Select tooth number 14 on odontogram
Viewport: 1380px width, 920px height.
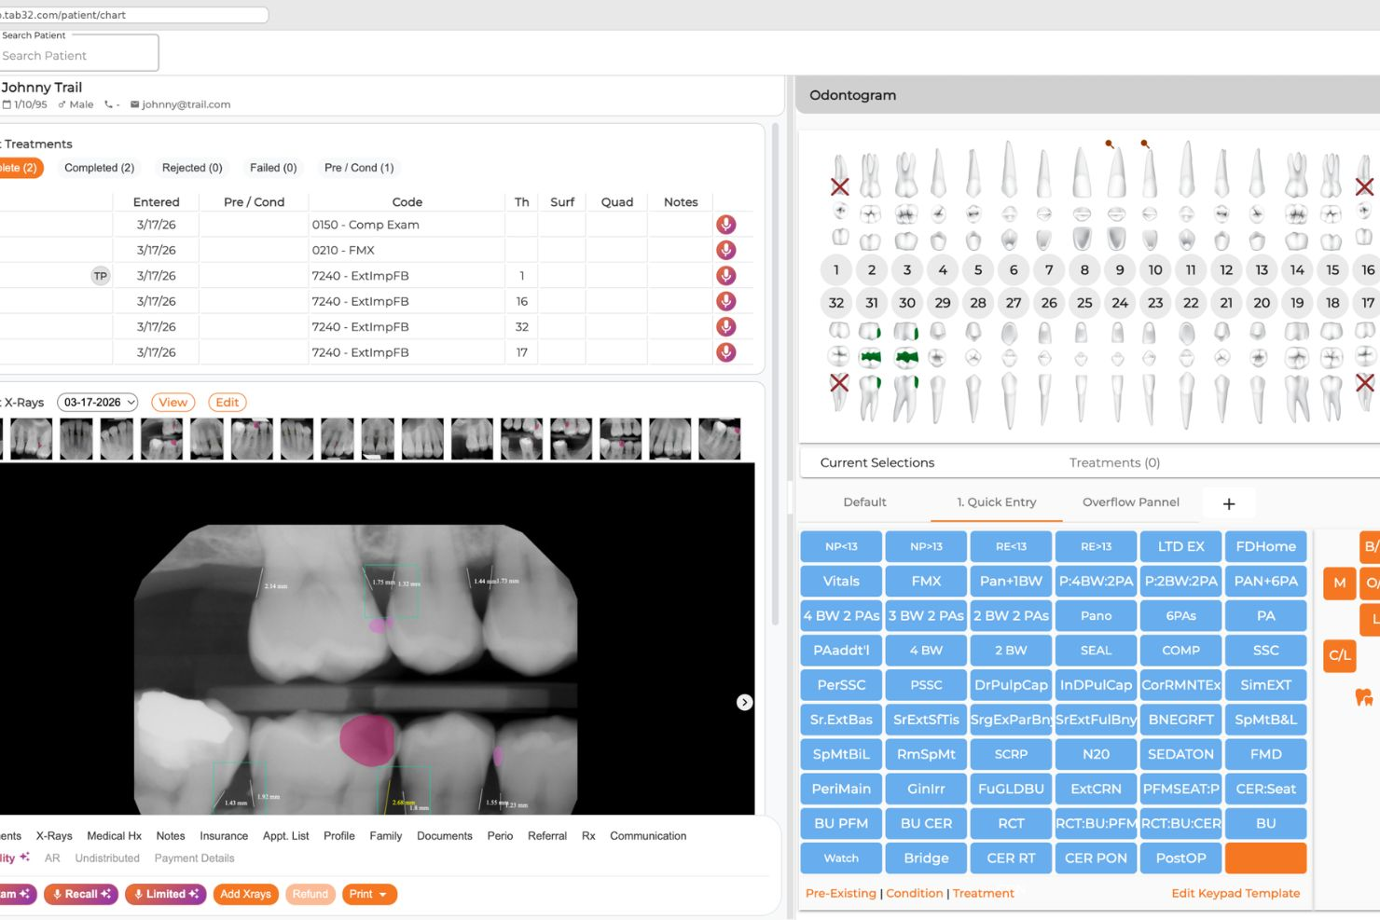pos(1297,270)
